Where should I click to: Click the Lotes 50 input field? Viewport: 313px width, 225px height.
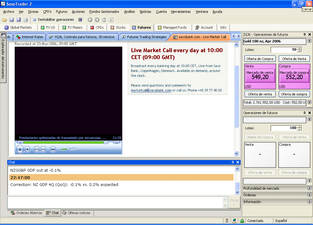(284, 50)
